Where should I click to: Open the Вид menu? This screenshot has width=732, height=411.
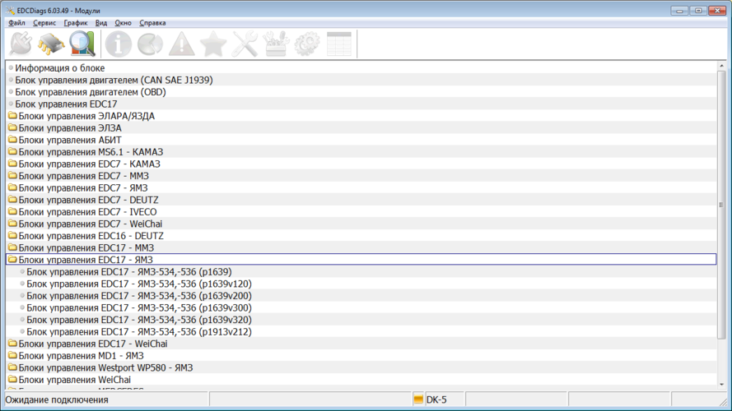tap(100, 22)
